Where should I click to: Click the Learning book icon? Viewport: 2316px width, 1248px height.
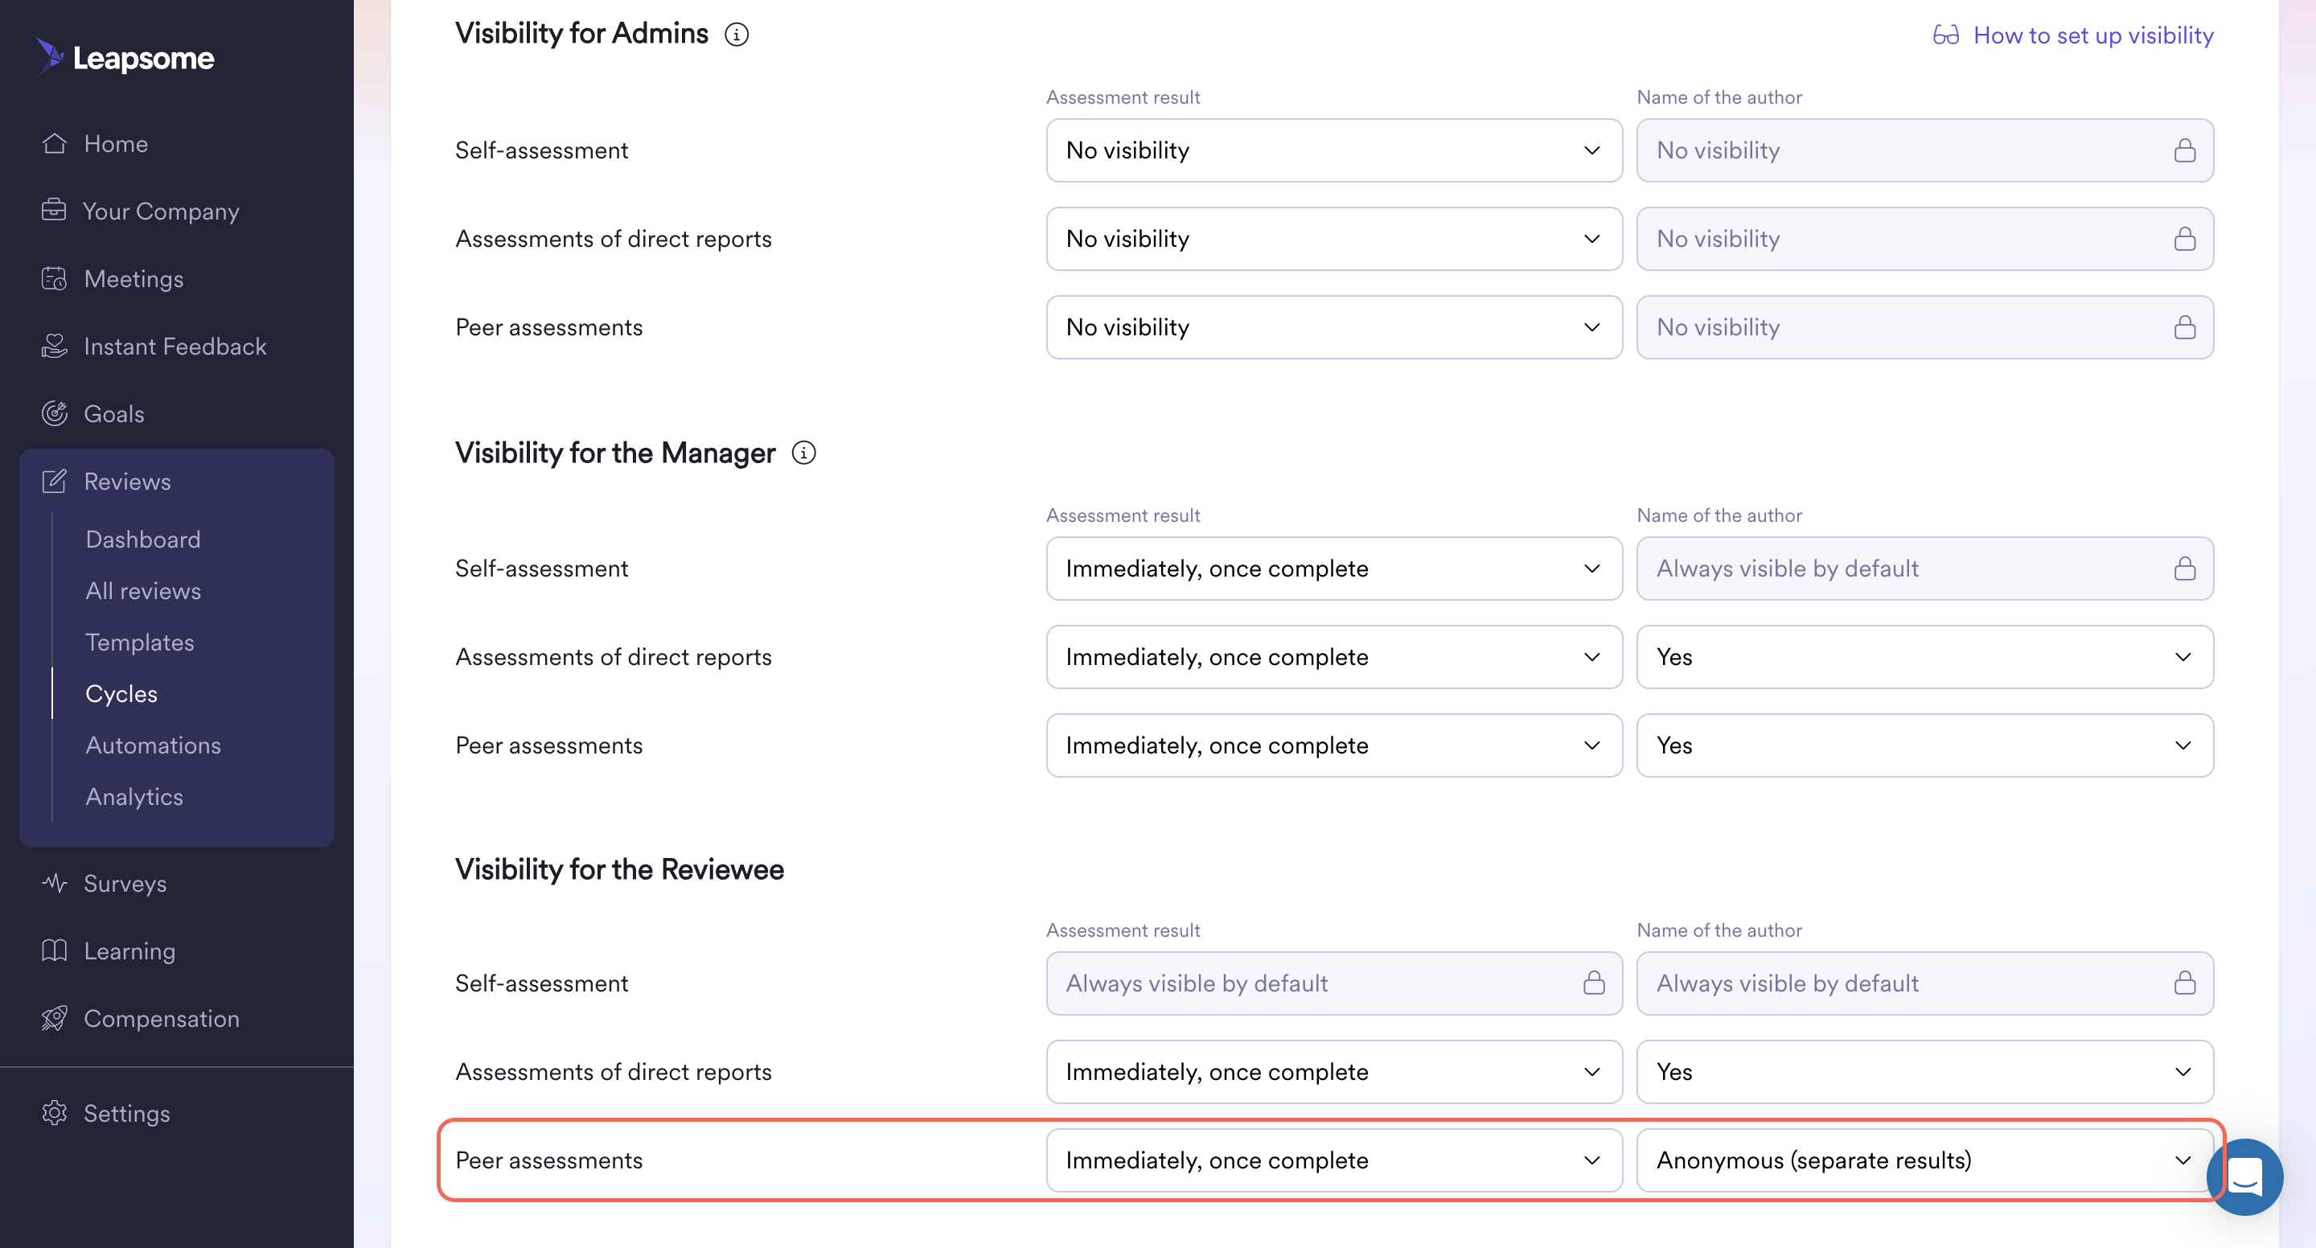[54, 950]
